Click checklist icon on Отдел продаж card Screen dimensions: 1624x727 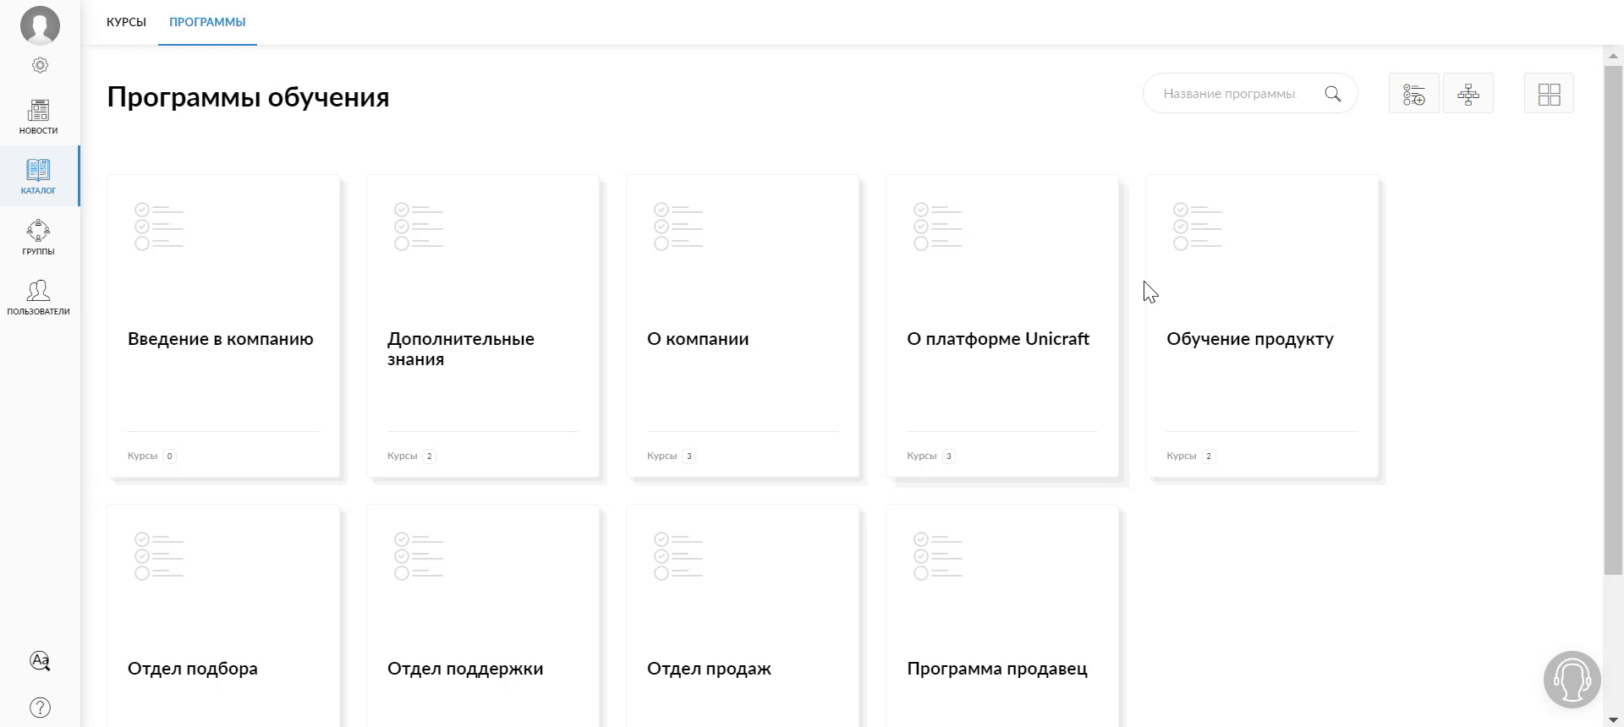click(x=678, y=556)
